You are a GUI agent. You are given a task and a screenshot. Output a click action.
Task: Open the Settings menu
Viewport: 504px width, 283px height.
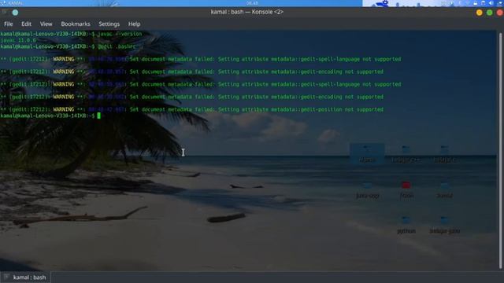[x=109, y=24]
